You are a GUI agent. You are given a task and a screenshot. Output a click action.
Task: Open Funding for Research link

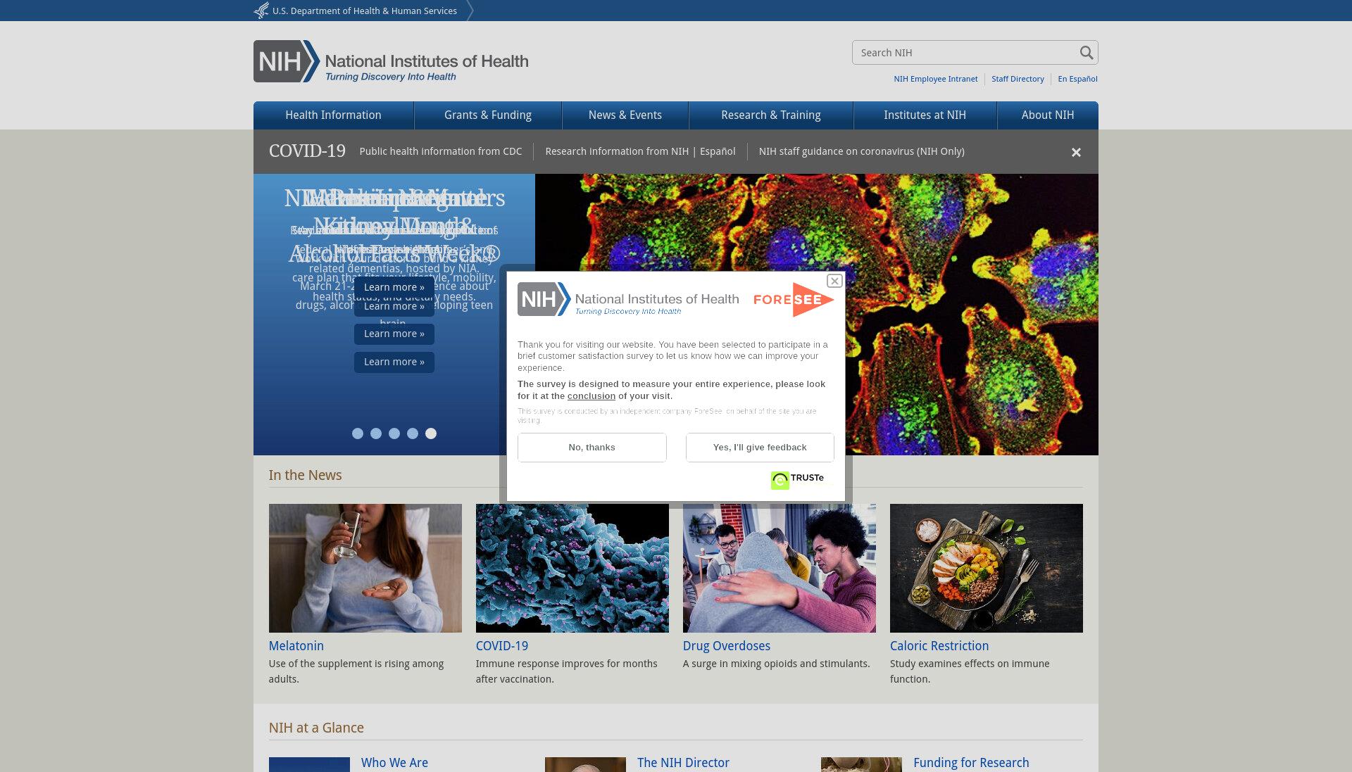[971, 763]
